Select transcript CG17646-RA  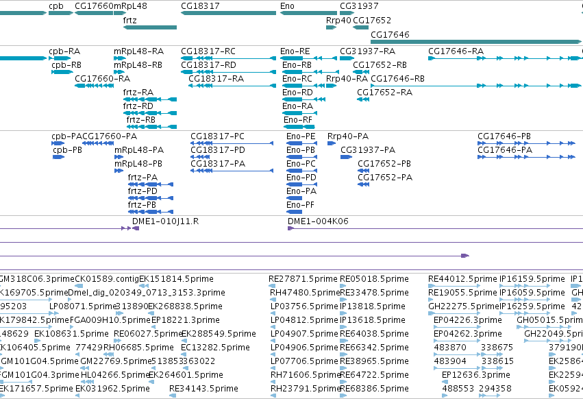pos(505,58)
